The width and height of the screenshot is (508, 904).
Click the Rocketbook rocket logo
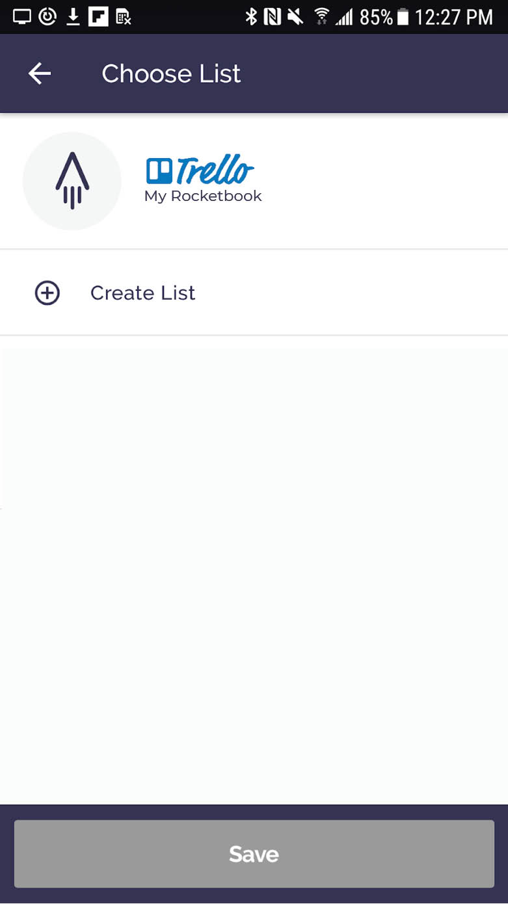click(x=72, y=181)
